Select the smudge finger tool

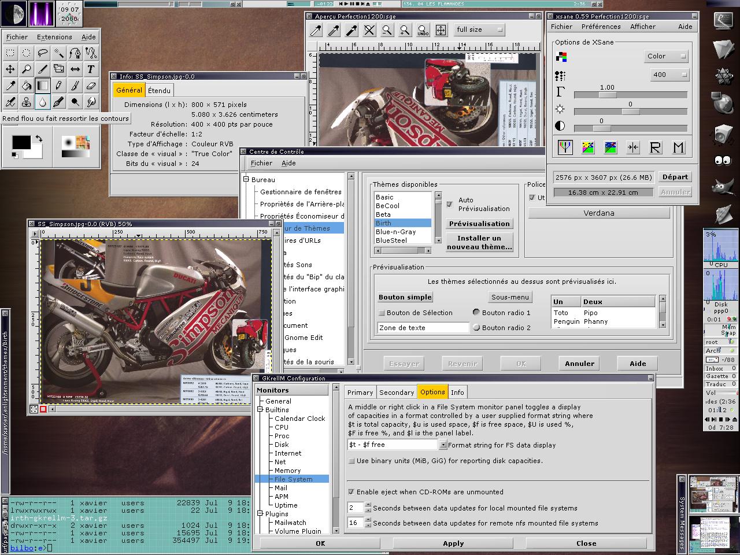91,102
